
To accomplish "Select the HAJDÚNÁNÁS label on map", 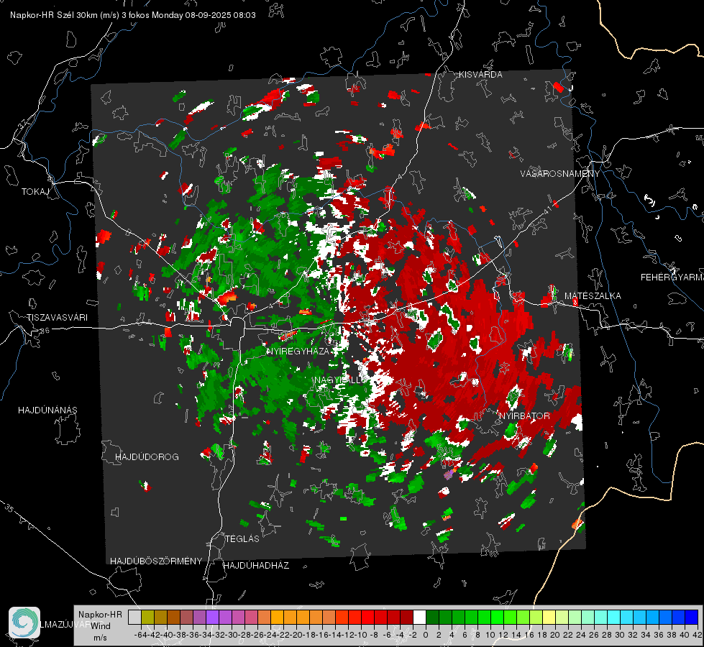I will tap(47, 410).
